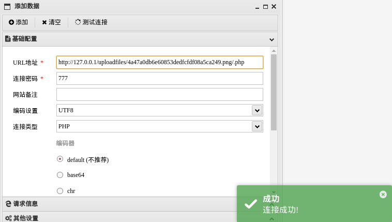Click the 连接密码 label
The height and width of the screenshot is (222, 392).
(x=25, y=79)
